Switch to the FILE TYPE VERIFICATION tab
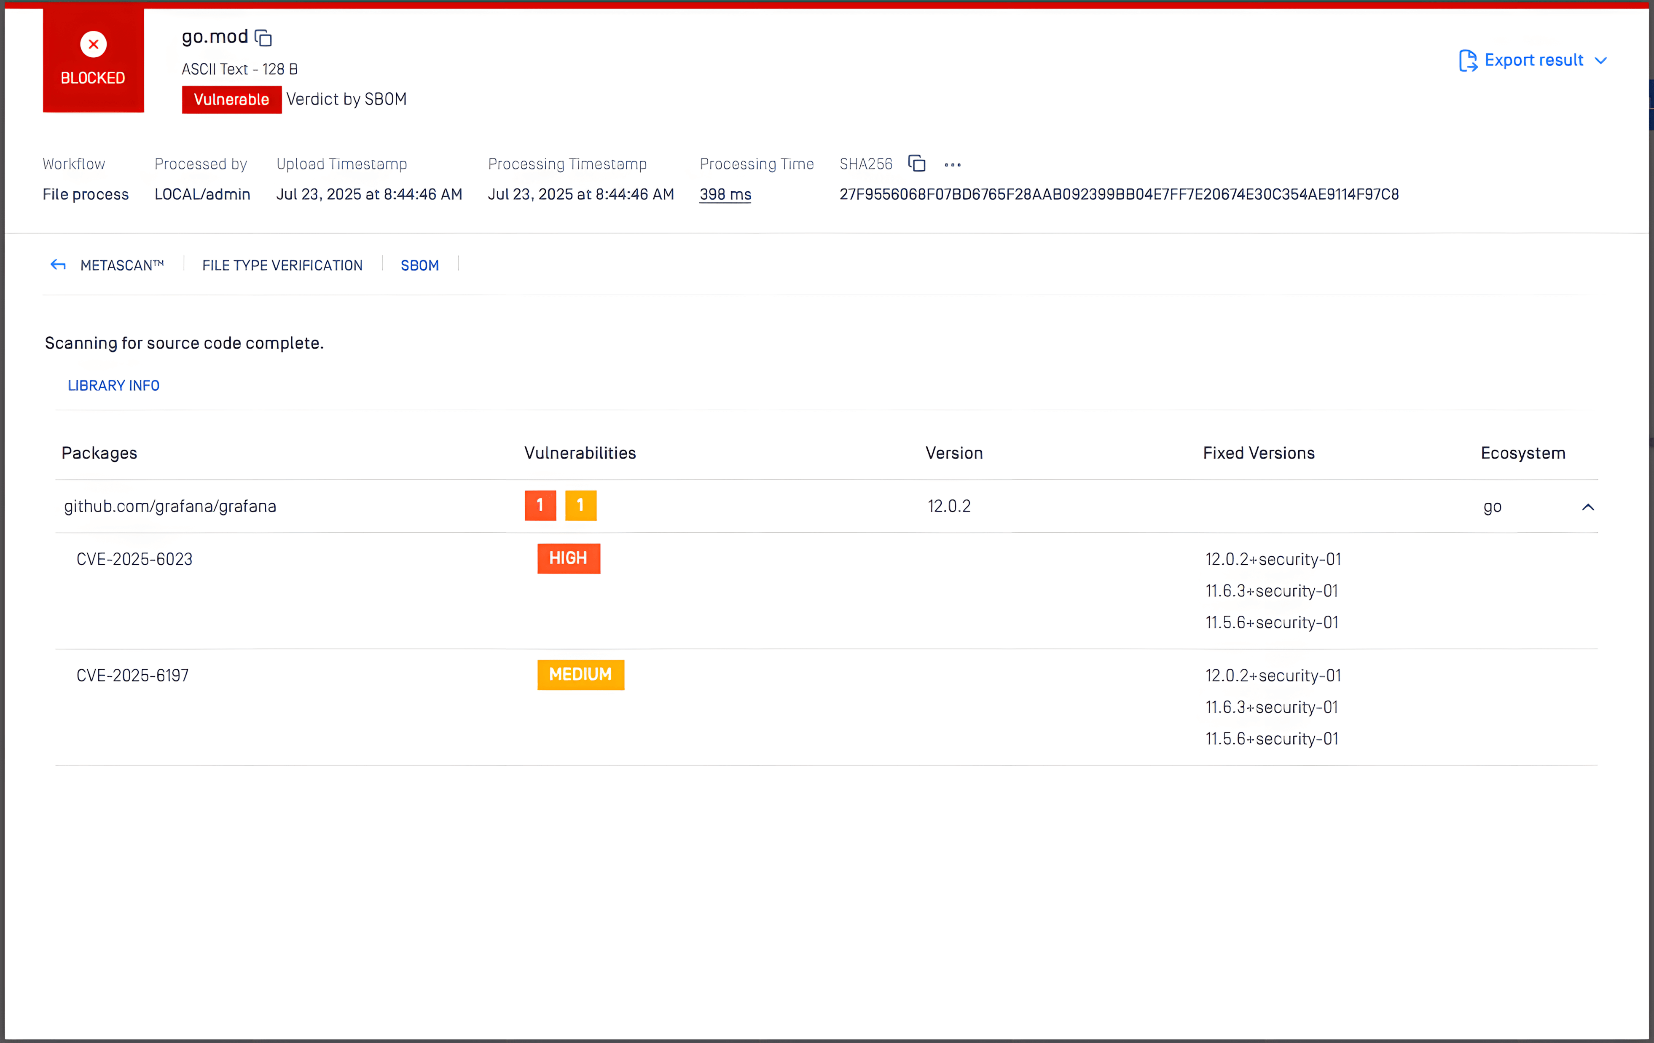Image resolution: width=1654 pixels, height=1043 pixels. pyautogui.click(x=282, y=265)
